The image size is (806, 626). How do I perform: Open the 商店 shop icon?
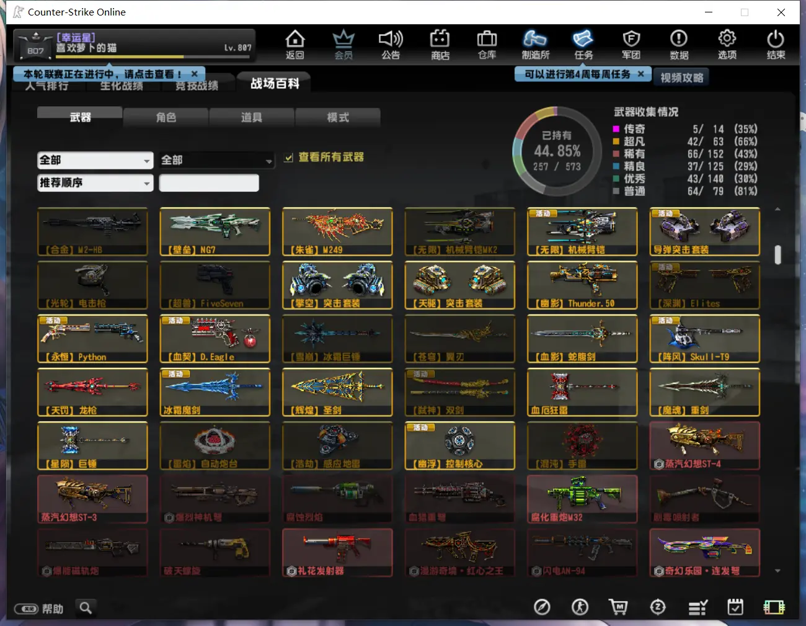(440, 45)
